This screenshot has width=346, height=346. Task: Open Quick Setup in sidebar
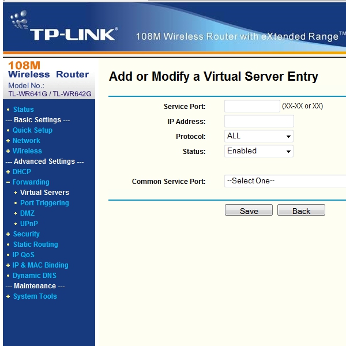(x=32, y=130)
